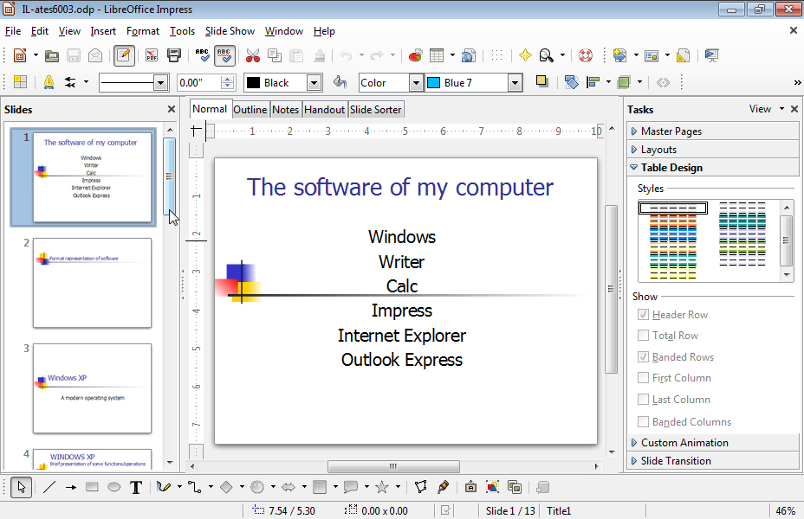Open the area style Color dropdown
This screenshot has height=519, width=804.
(417, 82)
